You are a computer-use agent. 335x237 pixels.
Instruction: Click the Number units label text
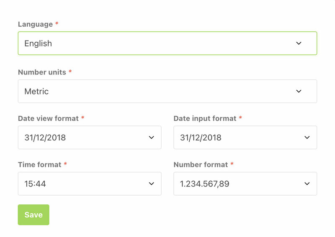pos(42,72)
